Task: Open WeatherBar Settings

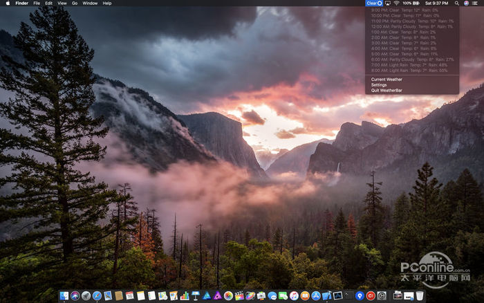Action: (x=379, y=84)
